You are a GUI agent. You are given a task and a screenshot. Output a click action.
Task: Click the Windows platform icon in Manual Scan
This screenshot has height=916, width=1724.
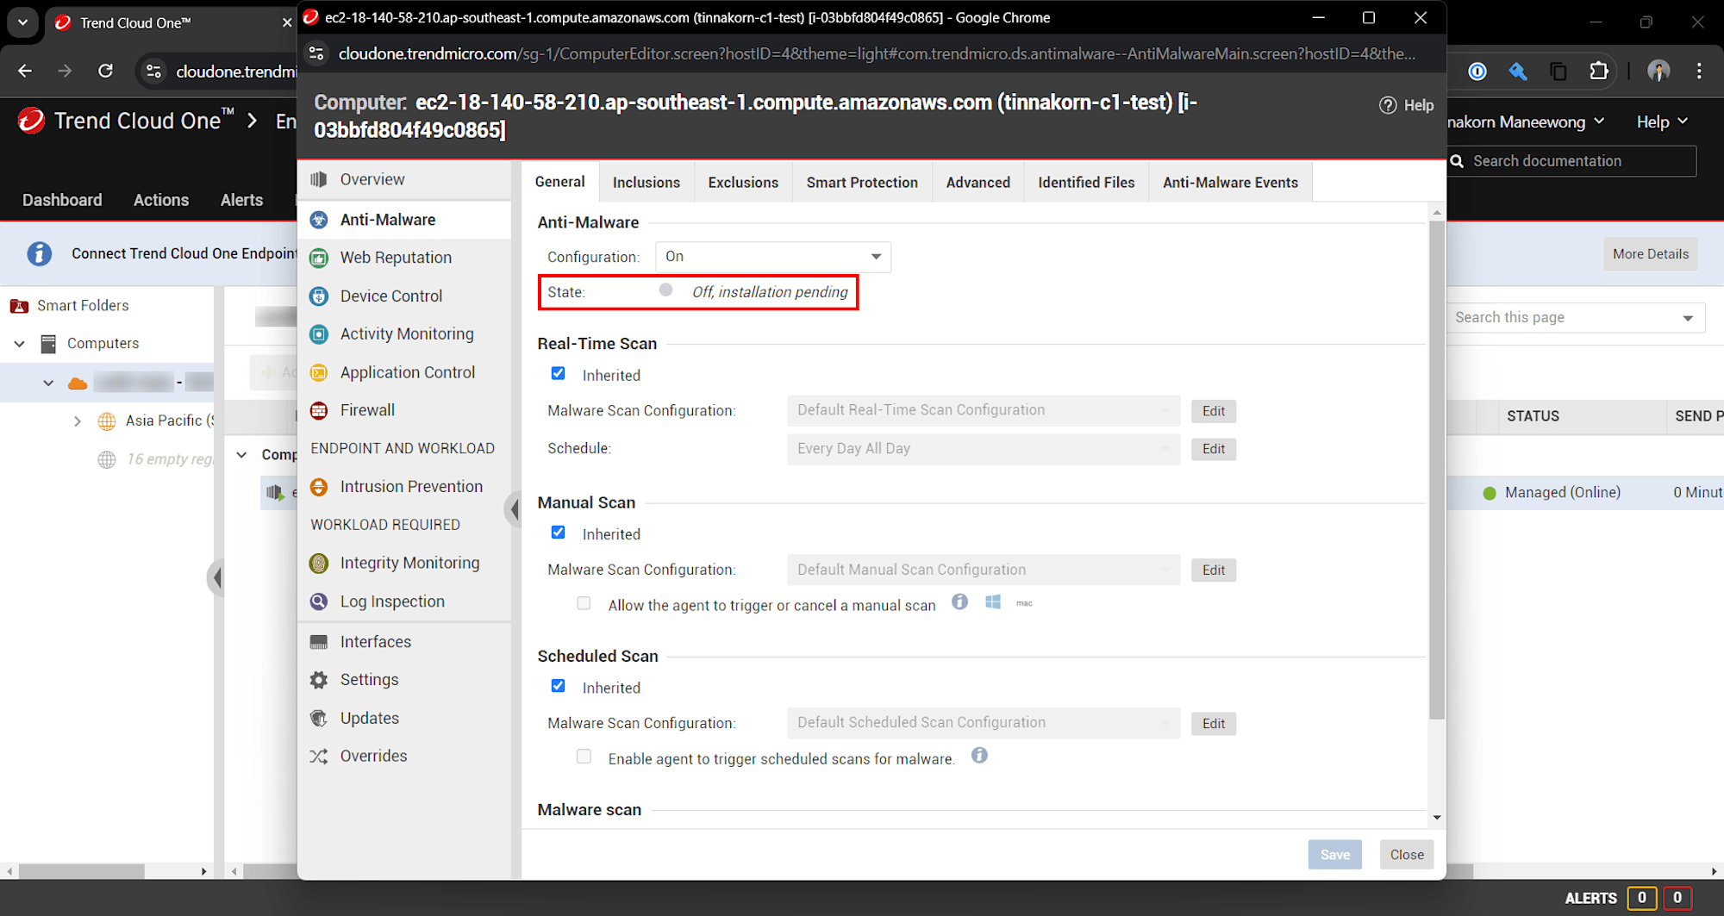(993, 601)
